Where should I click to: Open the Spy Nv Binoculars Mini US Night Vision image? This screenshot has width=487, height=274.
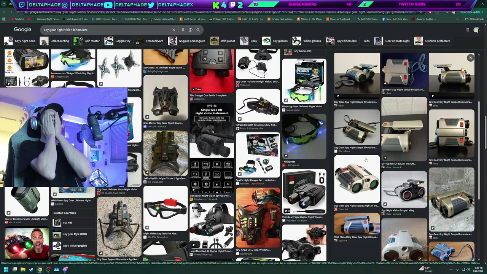click(27, 202)
